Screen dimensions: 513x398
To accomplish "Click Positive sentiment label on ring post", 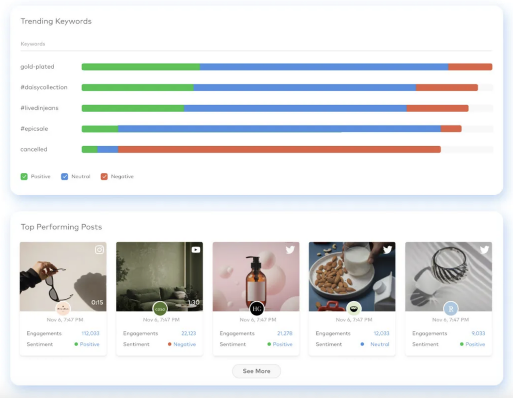I will click(x=475, y=344).
